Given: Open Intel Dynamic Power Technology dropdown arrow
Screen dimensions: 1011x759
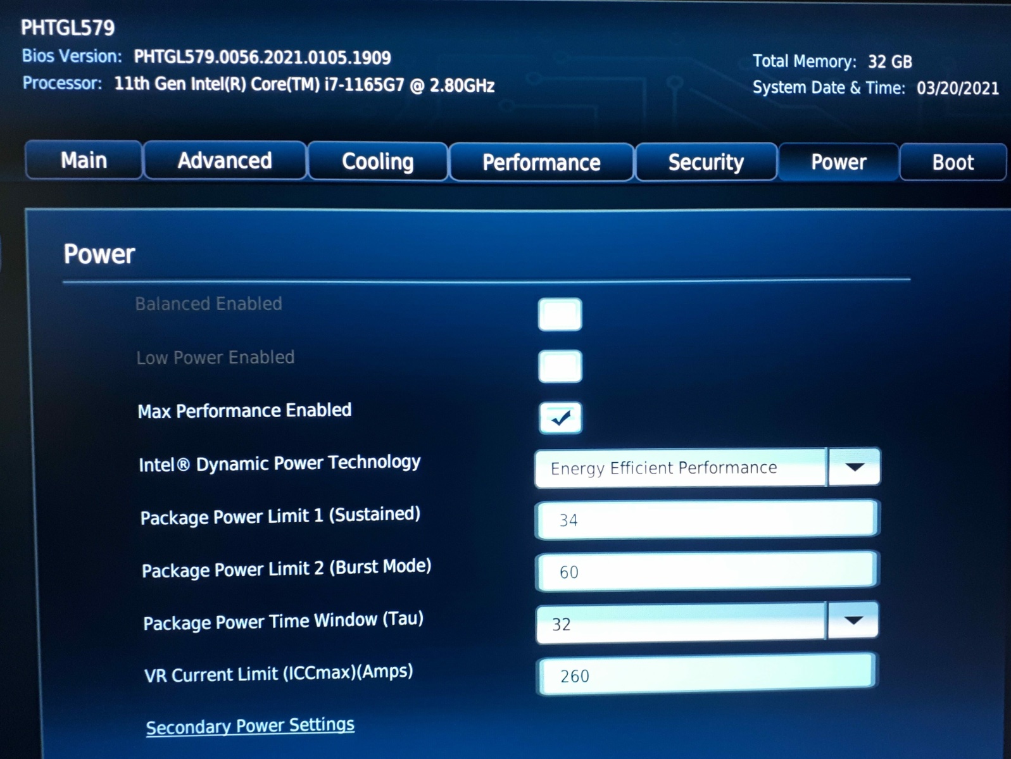Looking at the screenshot, I should (854, 467).
